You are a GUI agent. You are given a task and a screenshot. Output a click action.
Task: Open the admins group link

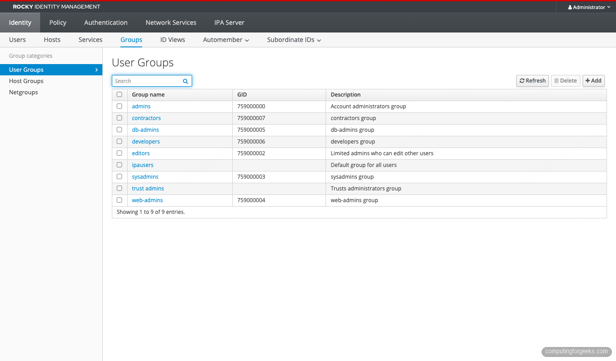(141, 106)
